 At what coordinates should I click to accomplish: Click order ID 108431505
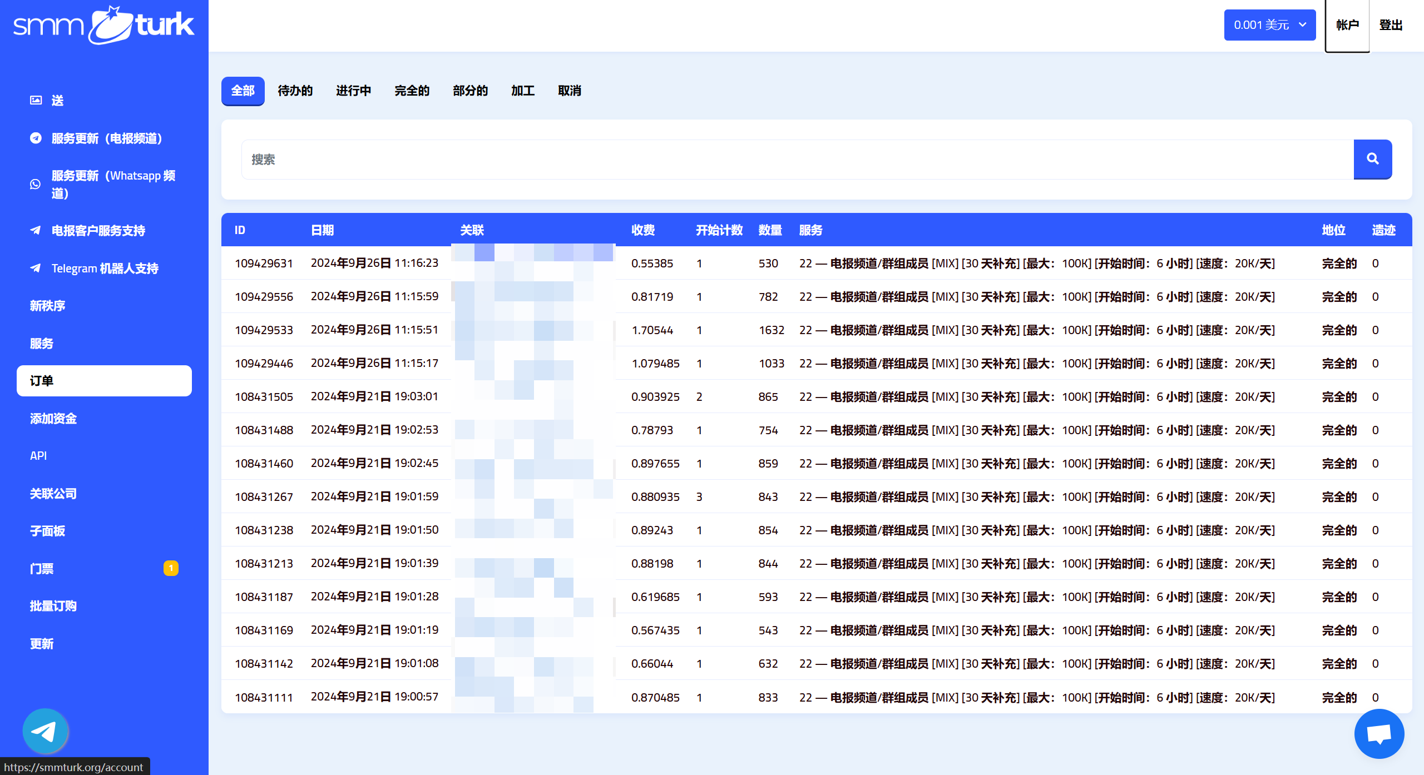[264, 397]
